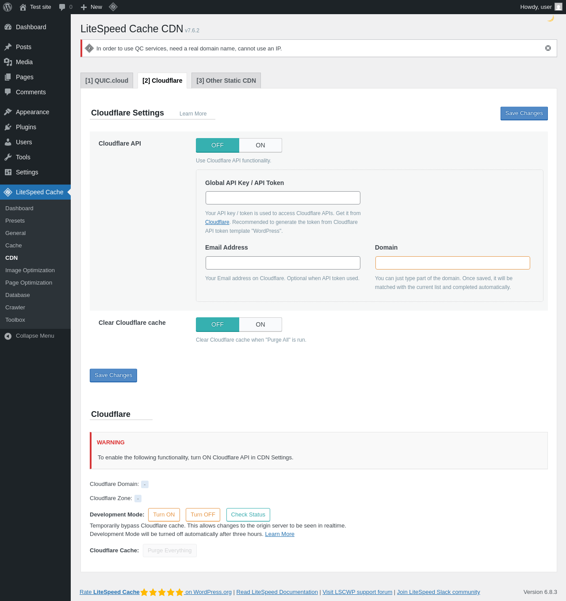Open Learn More link for Development Mode
Viewport: 566px width, 601px height.
[279, 534]
